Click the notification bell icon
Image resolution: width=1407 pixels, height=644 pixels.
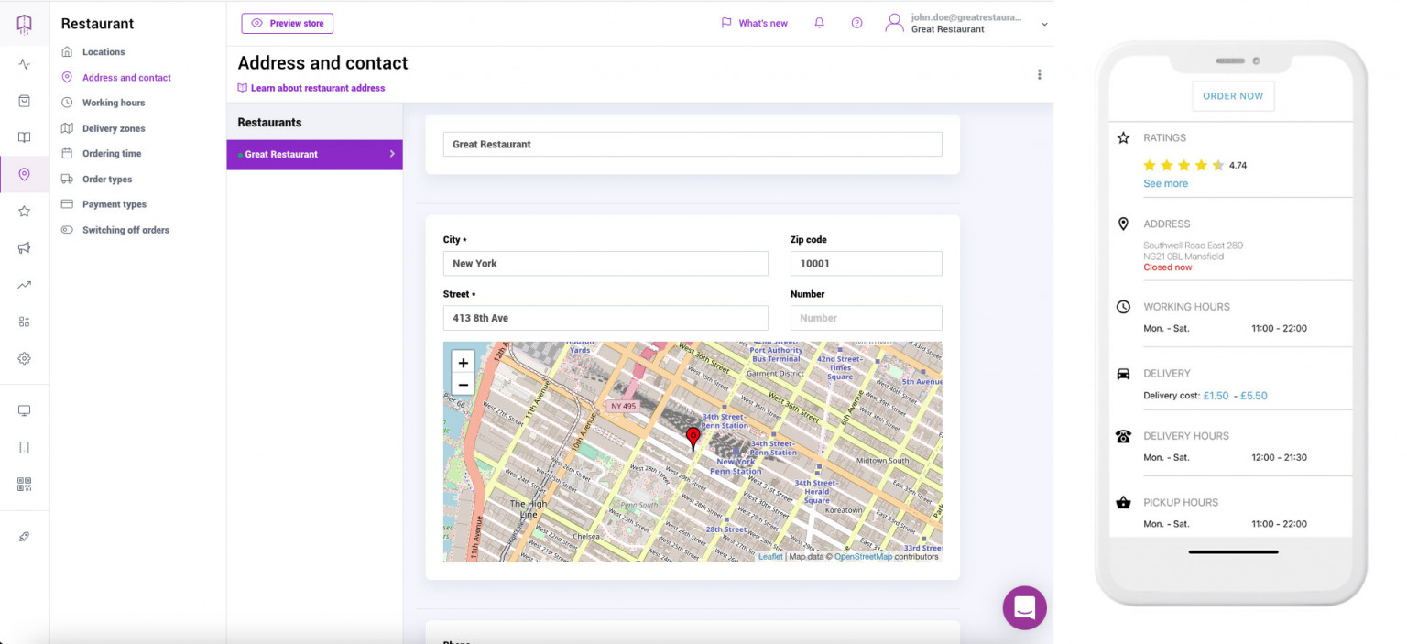pos(819,22)
